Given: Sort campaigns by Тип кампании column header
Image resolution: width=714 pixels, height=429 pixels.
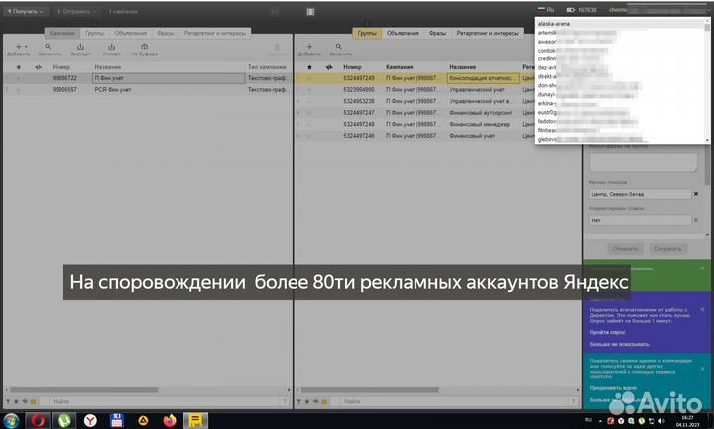Looking at the screenshot, I should pos(267,67).
